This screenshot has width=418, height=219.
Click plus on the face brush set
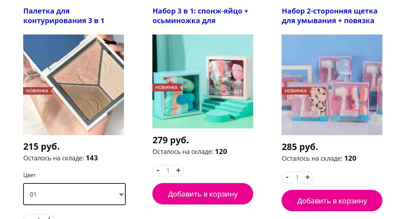coord(307,177)
